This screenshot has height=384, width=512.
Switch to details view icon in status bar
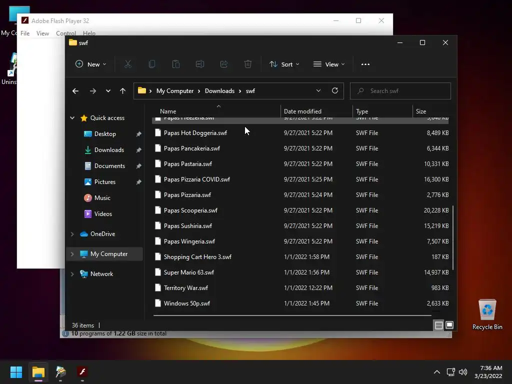coord(438,325)
